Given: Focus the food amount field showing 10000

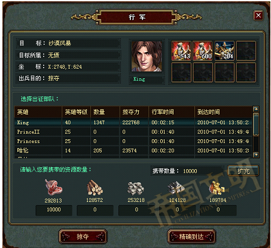Looking at the screenshot, I should [x=54, y=210].
